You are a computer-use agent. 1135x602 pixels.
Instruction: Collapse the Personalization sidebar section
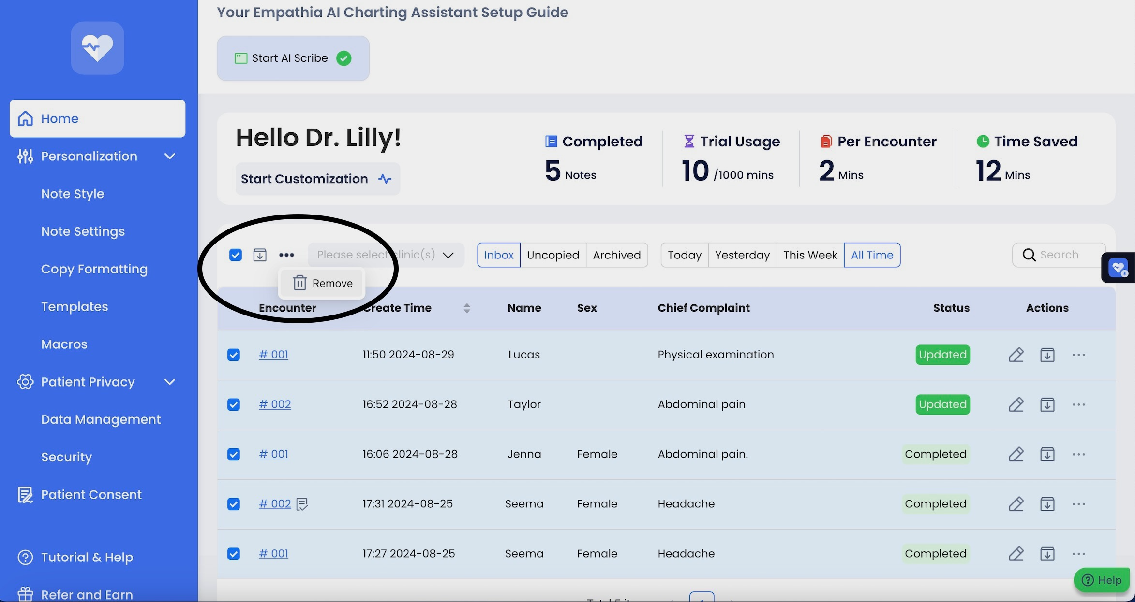tap(169, 156)
